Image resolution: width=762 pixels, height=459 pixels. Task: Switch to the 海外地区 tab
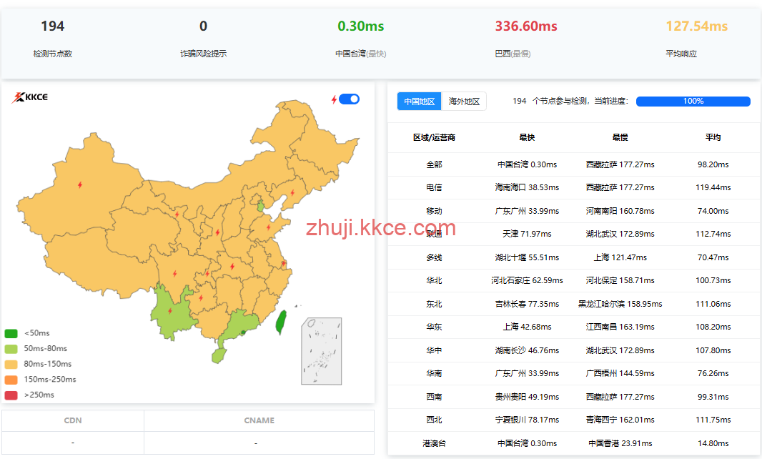click(464, 102)
